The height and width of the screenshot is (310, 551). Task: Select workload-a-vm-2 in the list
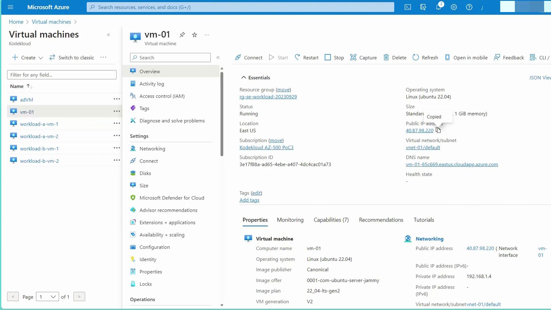click(39, 136)
